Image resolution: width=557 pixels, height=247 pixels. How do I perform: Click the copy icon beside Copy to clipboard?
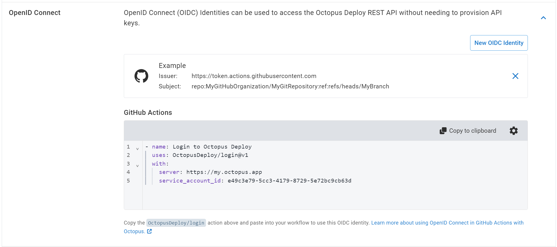[x=443, y=131]
